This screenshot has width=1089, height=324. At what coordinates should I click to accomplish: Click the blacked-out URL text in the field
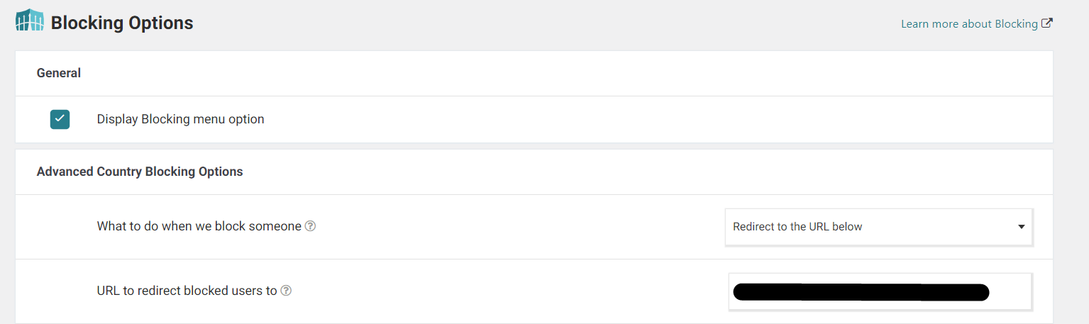point(861,292)
